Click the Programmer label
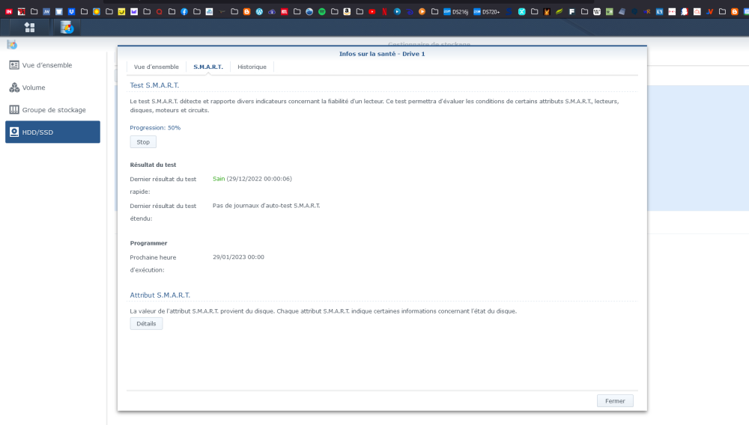 148,243
